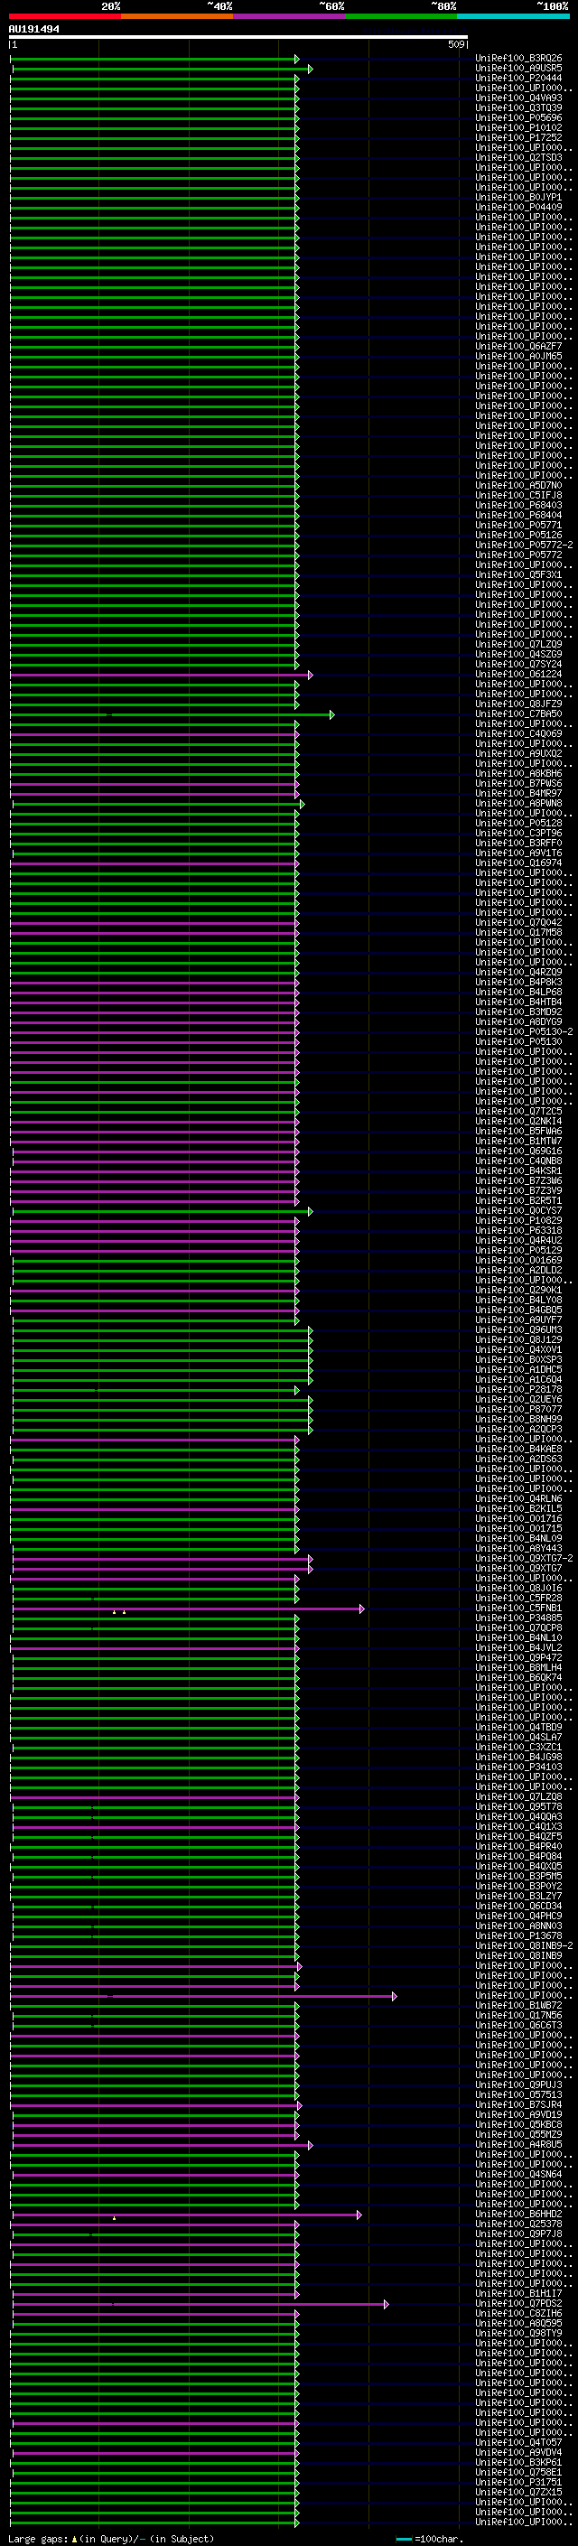Select the UniRef100_O01669 entry
Screen dimensions: 578x2546
pyautogui.click(x=518, y=1260)
